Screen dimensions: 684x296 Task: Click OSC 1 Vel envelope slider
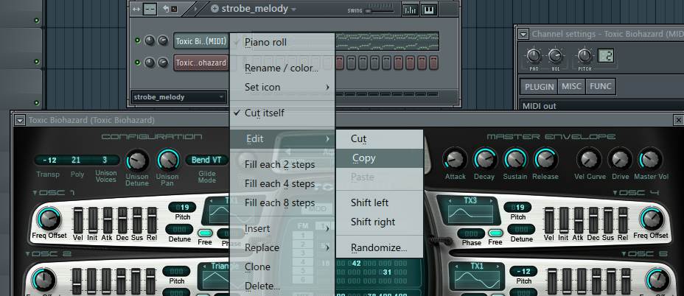(x=78, y=221)
